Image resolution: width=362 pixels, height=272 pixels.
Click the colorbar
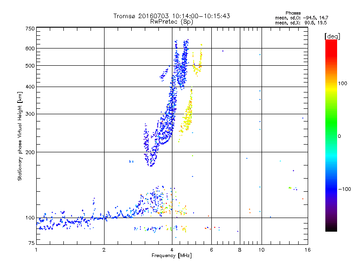pos(331,135)
